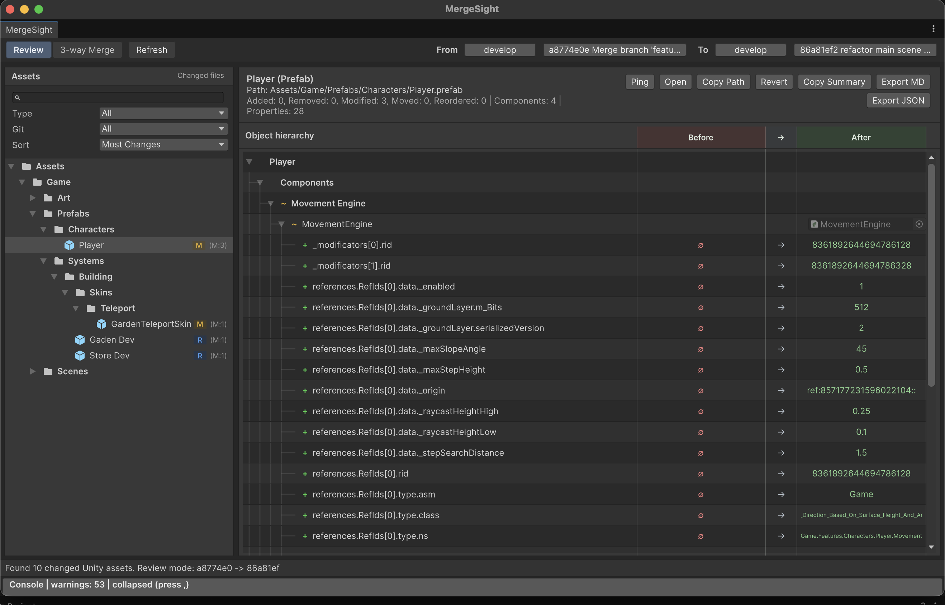Click the Copy Path button
Screen dimensions: 945x605
pyautogui.click(x=723, y=82)
